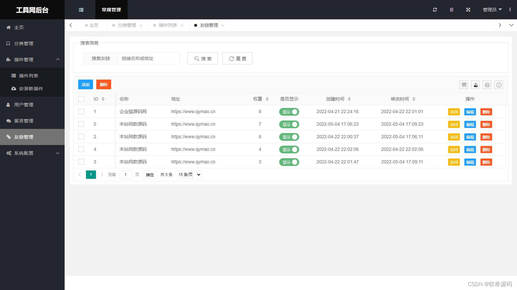Switch to the 主页 tab
The image size is (517, 290).
(x=92, y=25)
